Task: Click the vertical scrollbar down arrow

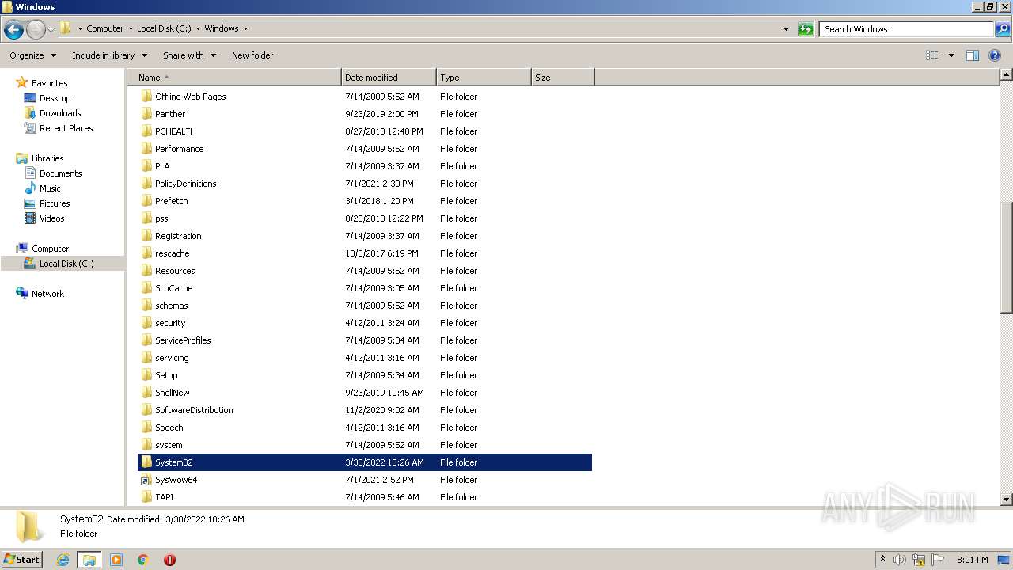Action: 1007,500
